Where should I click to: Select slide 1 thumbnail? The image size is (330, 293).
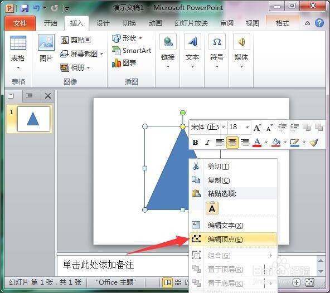[x=33, y=119]
